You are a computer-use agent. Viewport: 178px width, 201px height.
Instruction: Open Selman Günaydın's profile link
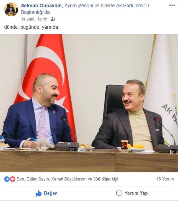(x=41, y=6)
